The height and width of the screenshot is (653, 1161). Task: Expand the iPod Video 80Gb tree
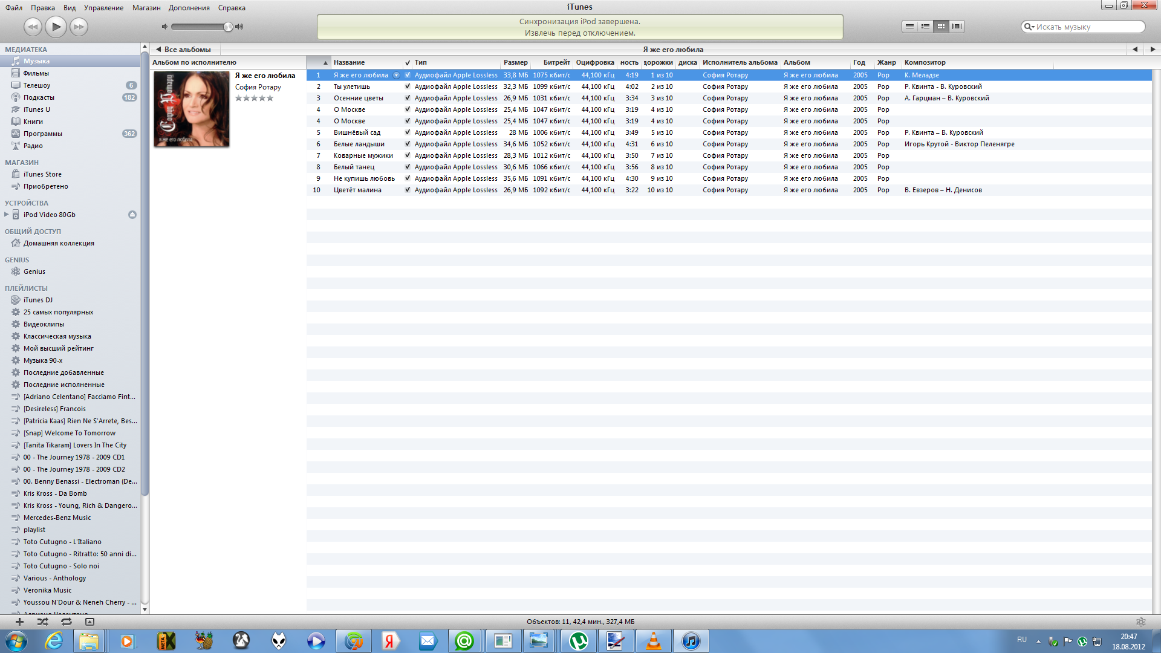tap(7, 215)
